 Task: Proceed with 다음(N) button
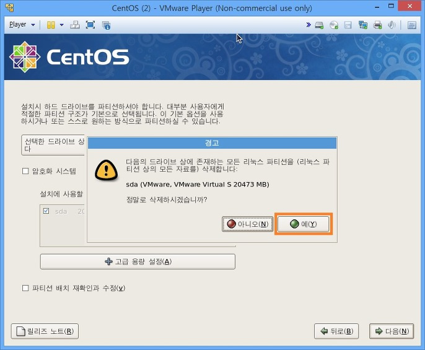pos(392,331)
